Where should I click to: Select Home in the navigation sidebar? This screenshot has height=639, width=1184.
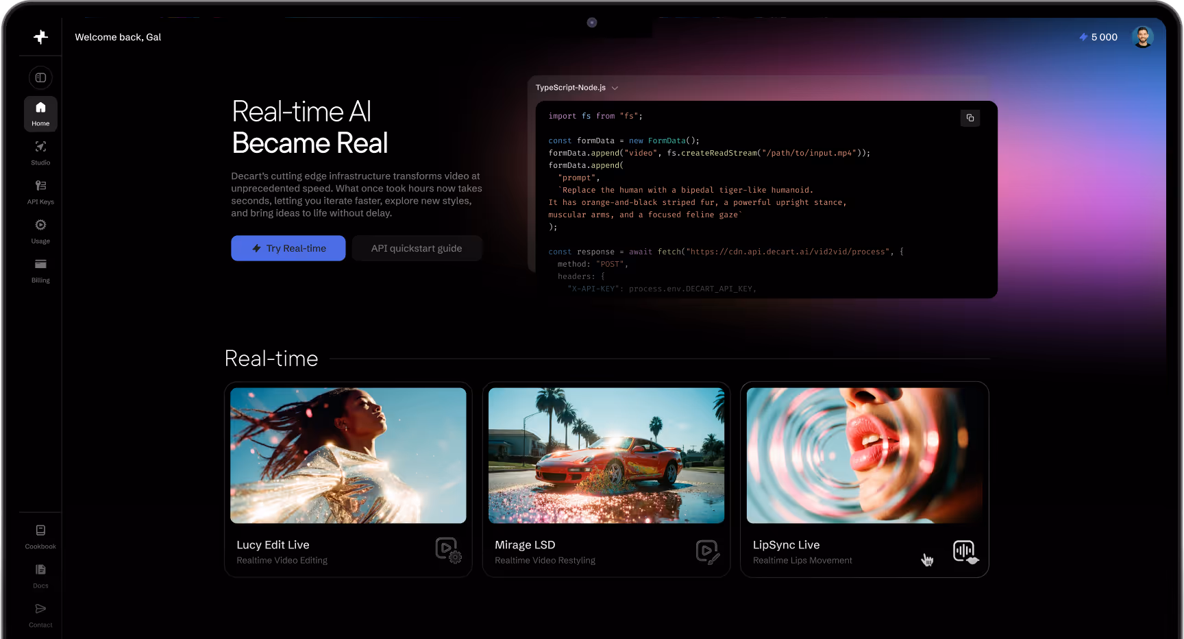point(40,113)
